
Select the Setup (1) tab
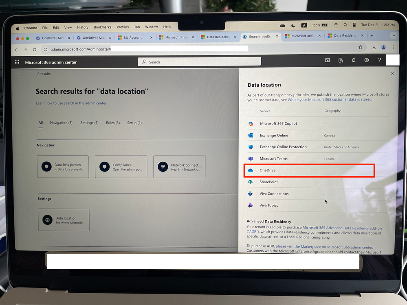(134, 123)
